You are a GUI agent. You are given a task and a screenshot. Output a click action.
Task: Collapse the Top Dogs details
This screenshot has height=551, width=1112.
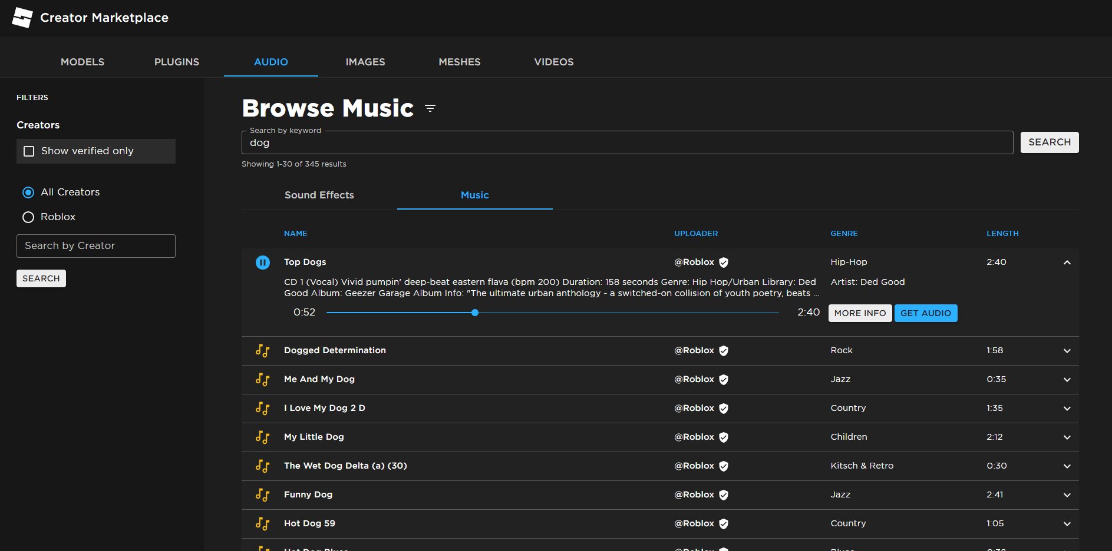point(1067,263)
